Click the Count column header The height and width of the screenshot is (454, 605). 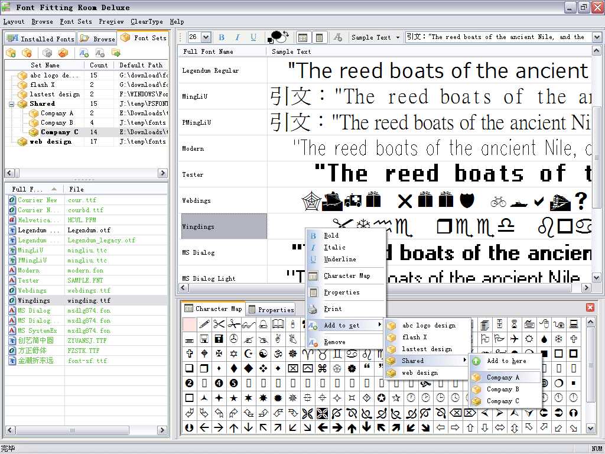pos(99,65)
